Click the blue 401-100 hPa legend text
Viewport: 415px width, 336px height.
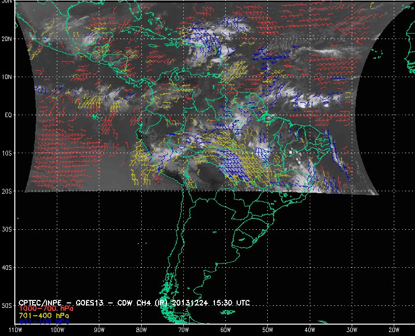[x=43, y=322]
